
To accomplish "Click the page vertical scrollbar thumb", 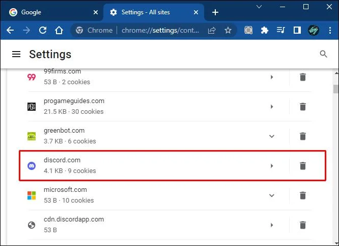I will click(x=335, y=89).
